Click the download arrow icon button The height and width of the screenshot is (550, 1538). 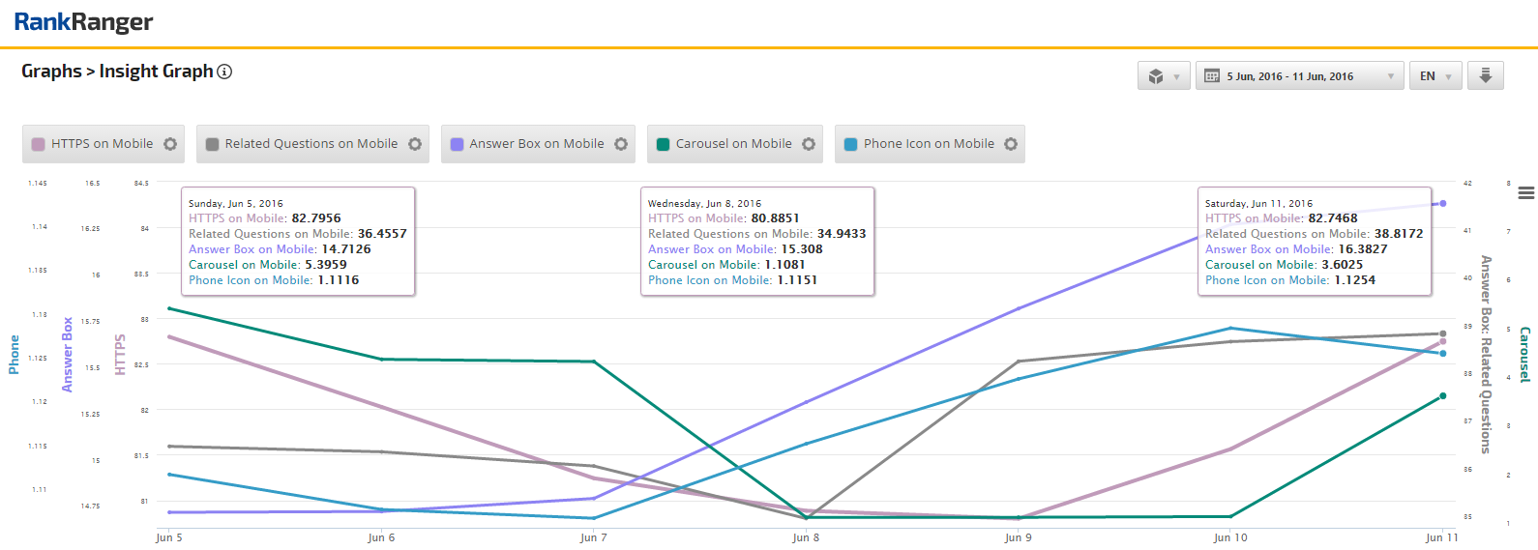(x=1485, y=75)
